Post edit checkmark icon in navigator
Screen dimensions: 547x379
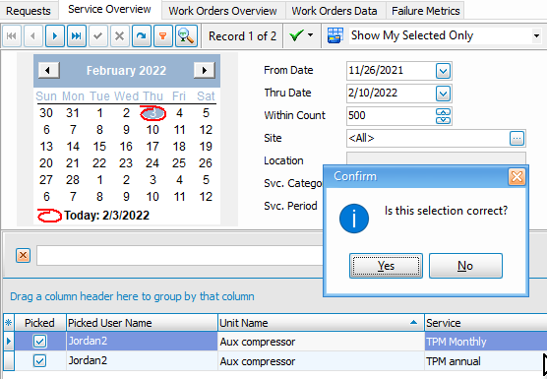[98, 35]
